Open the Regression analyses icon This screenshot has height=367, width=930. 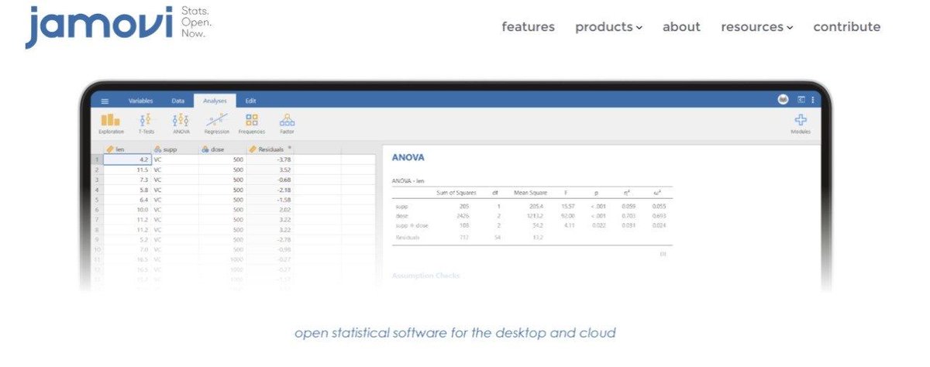click(x=216, y=124)
